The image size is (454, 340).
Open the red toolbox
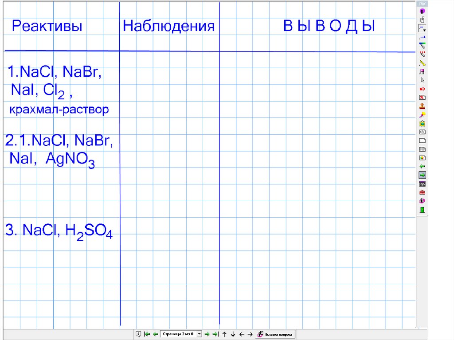coord(422,192)
